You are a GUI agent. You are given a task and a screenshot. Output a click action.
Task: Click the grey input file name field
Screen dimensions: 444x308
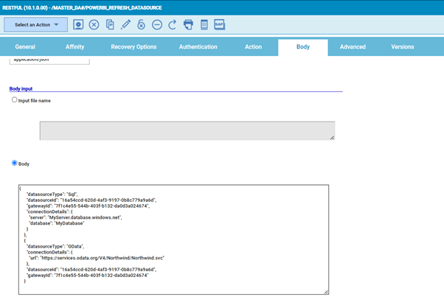[187, 130]
